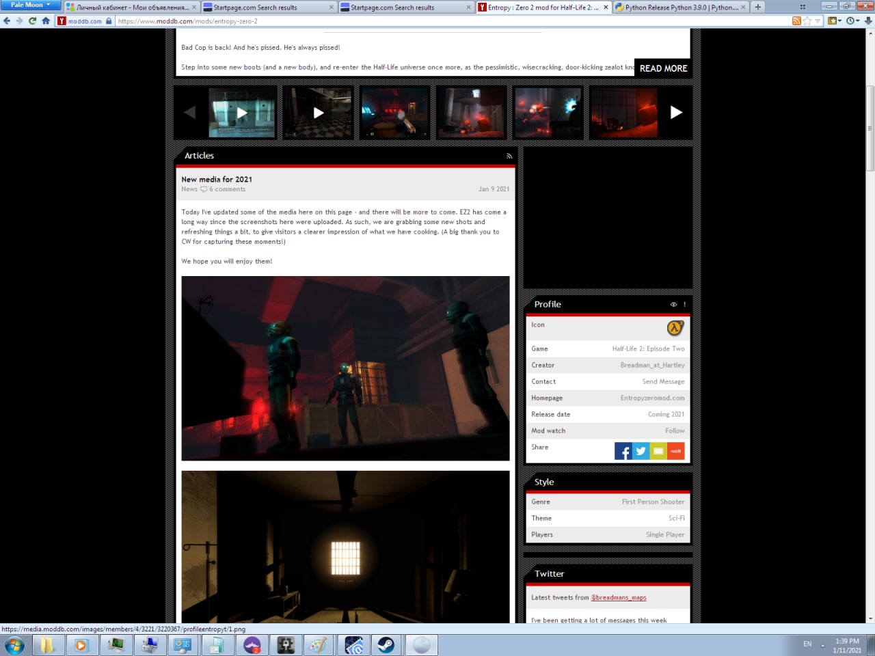Open the address bar history dropdown arrow
This screenshot has height=656, width=875.
point(818,21)
